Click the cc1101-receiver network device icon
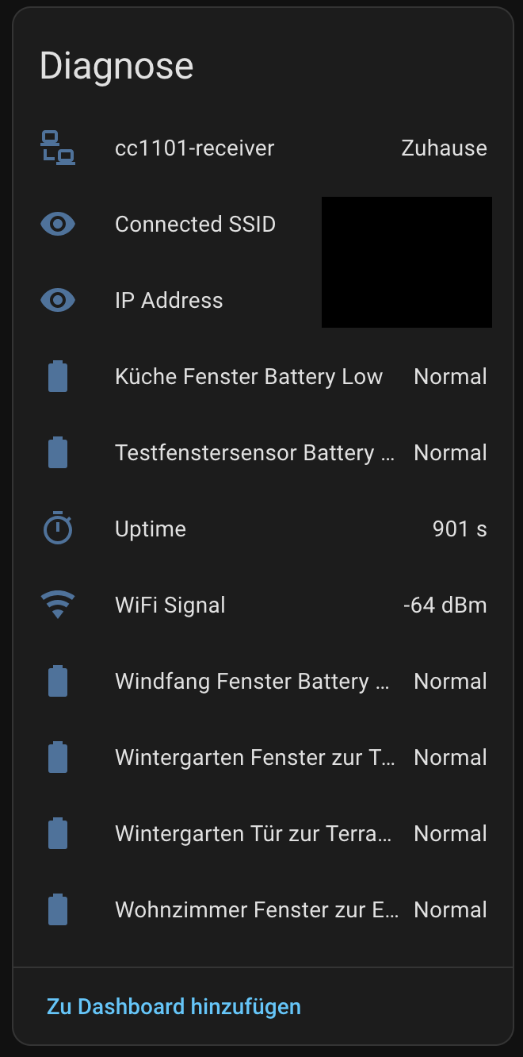523x1057 pixels. point(58,148)
